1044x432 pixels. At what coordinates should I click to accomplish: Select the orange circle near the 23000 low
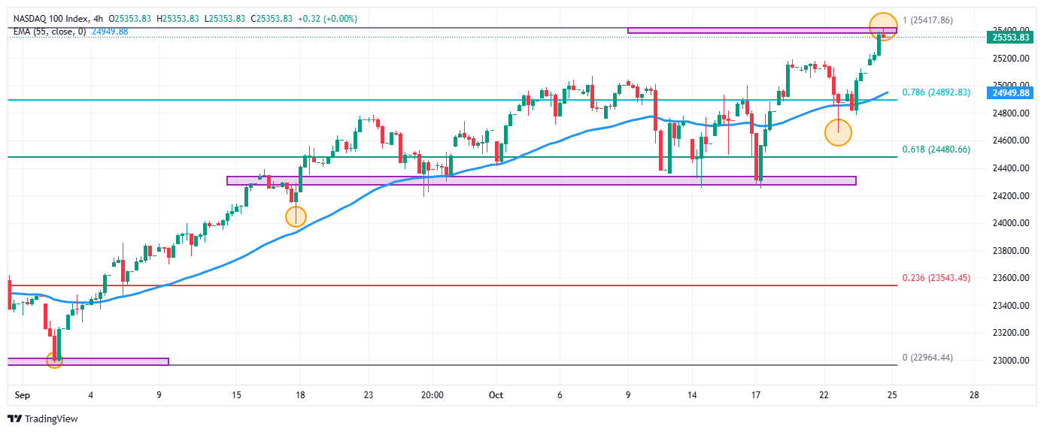tap(54, 361)
